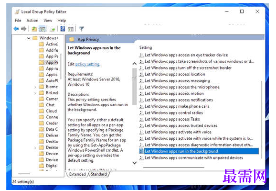Select the Data C tree folder
276x191 pixels.
point(49,129)
